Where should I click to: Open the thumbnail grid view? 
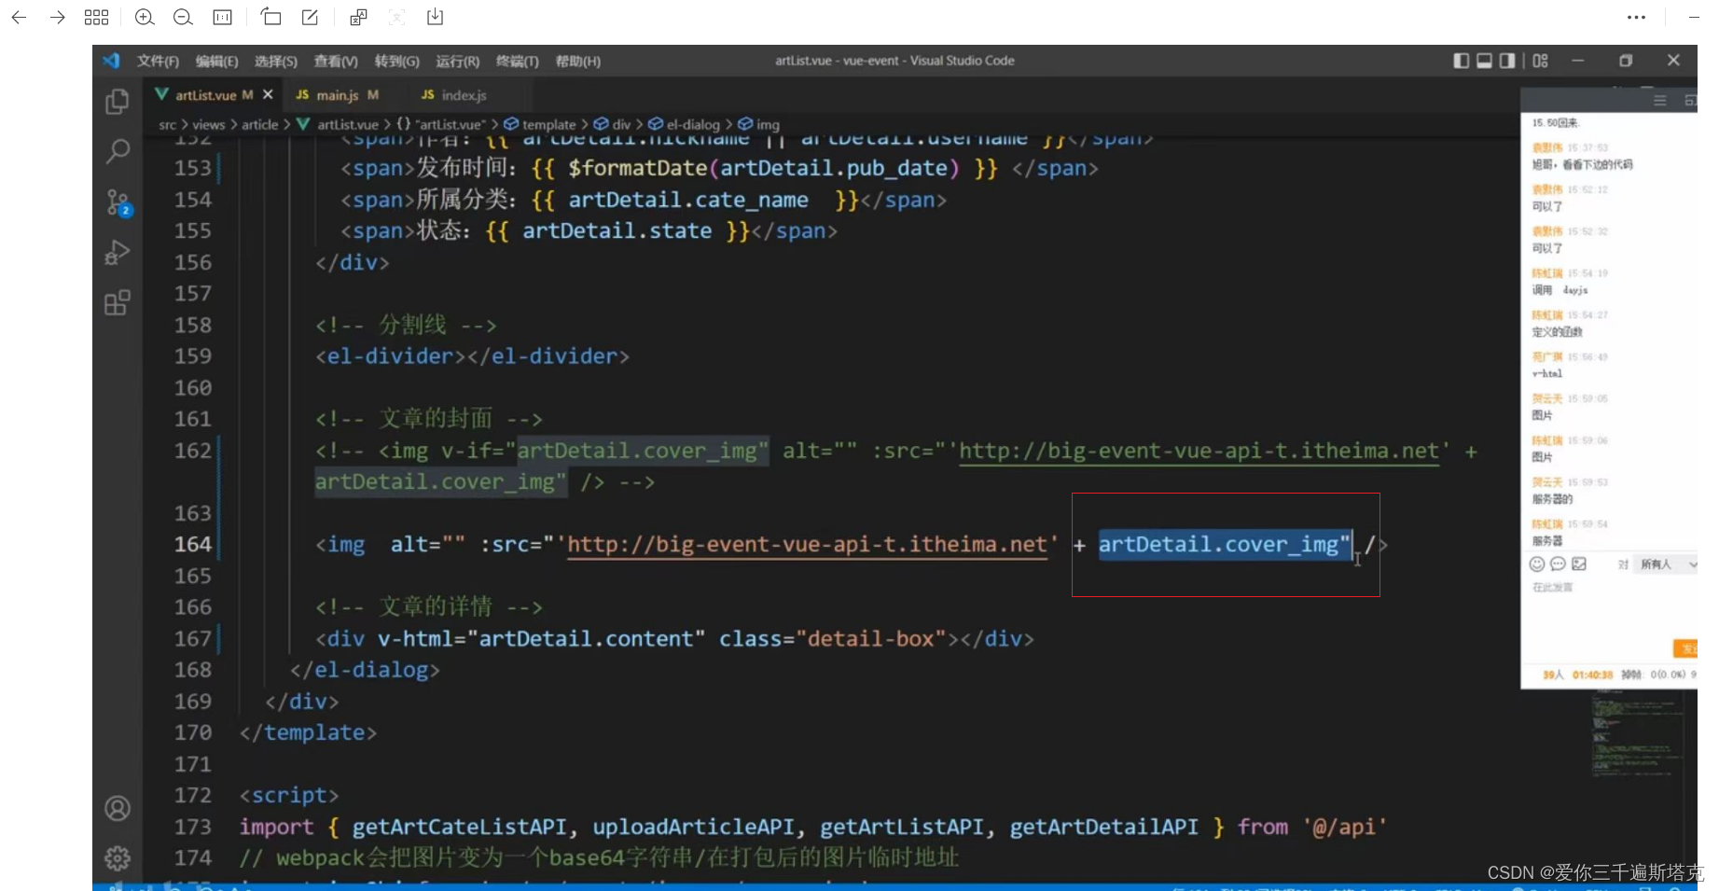96,17
